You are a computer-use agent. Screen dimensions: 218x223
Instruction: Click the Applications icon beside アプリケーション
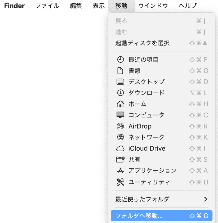120,171
